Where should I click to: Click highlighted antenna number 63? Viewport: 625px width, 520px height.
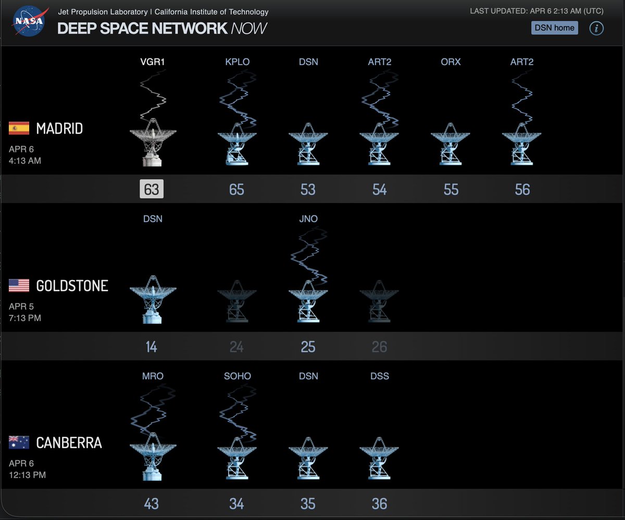tap(152, 189)
